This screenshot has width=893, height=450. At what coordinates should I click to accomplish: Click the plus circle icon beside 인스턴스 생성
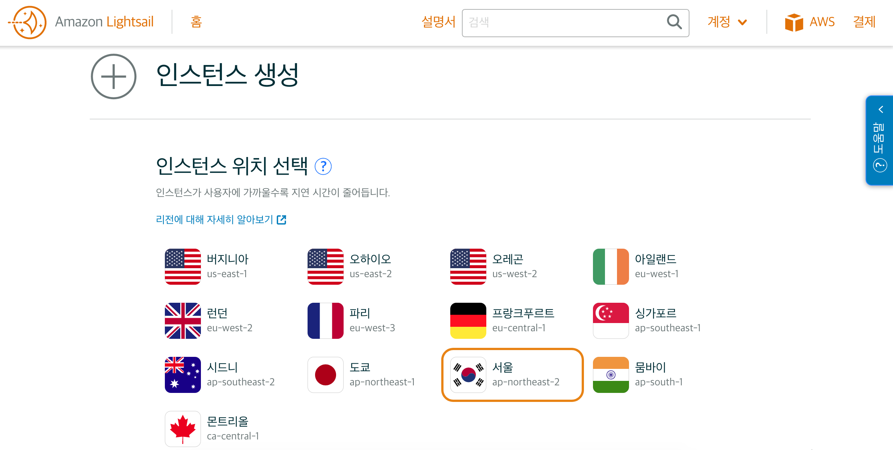pyautogui.click(x=113, y=77)
